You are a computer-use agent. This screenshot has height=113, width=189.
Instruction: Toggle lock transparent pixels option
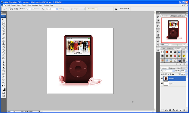point(166,74)
